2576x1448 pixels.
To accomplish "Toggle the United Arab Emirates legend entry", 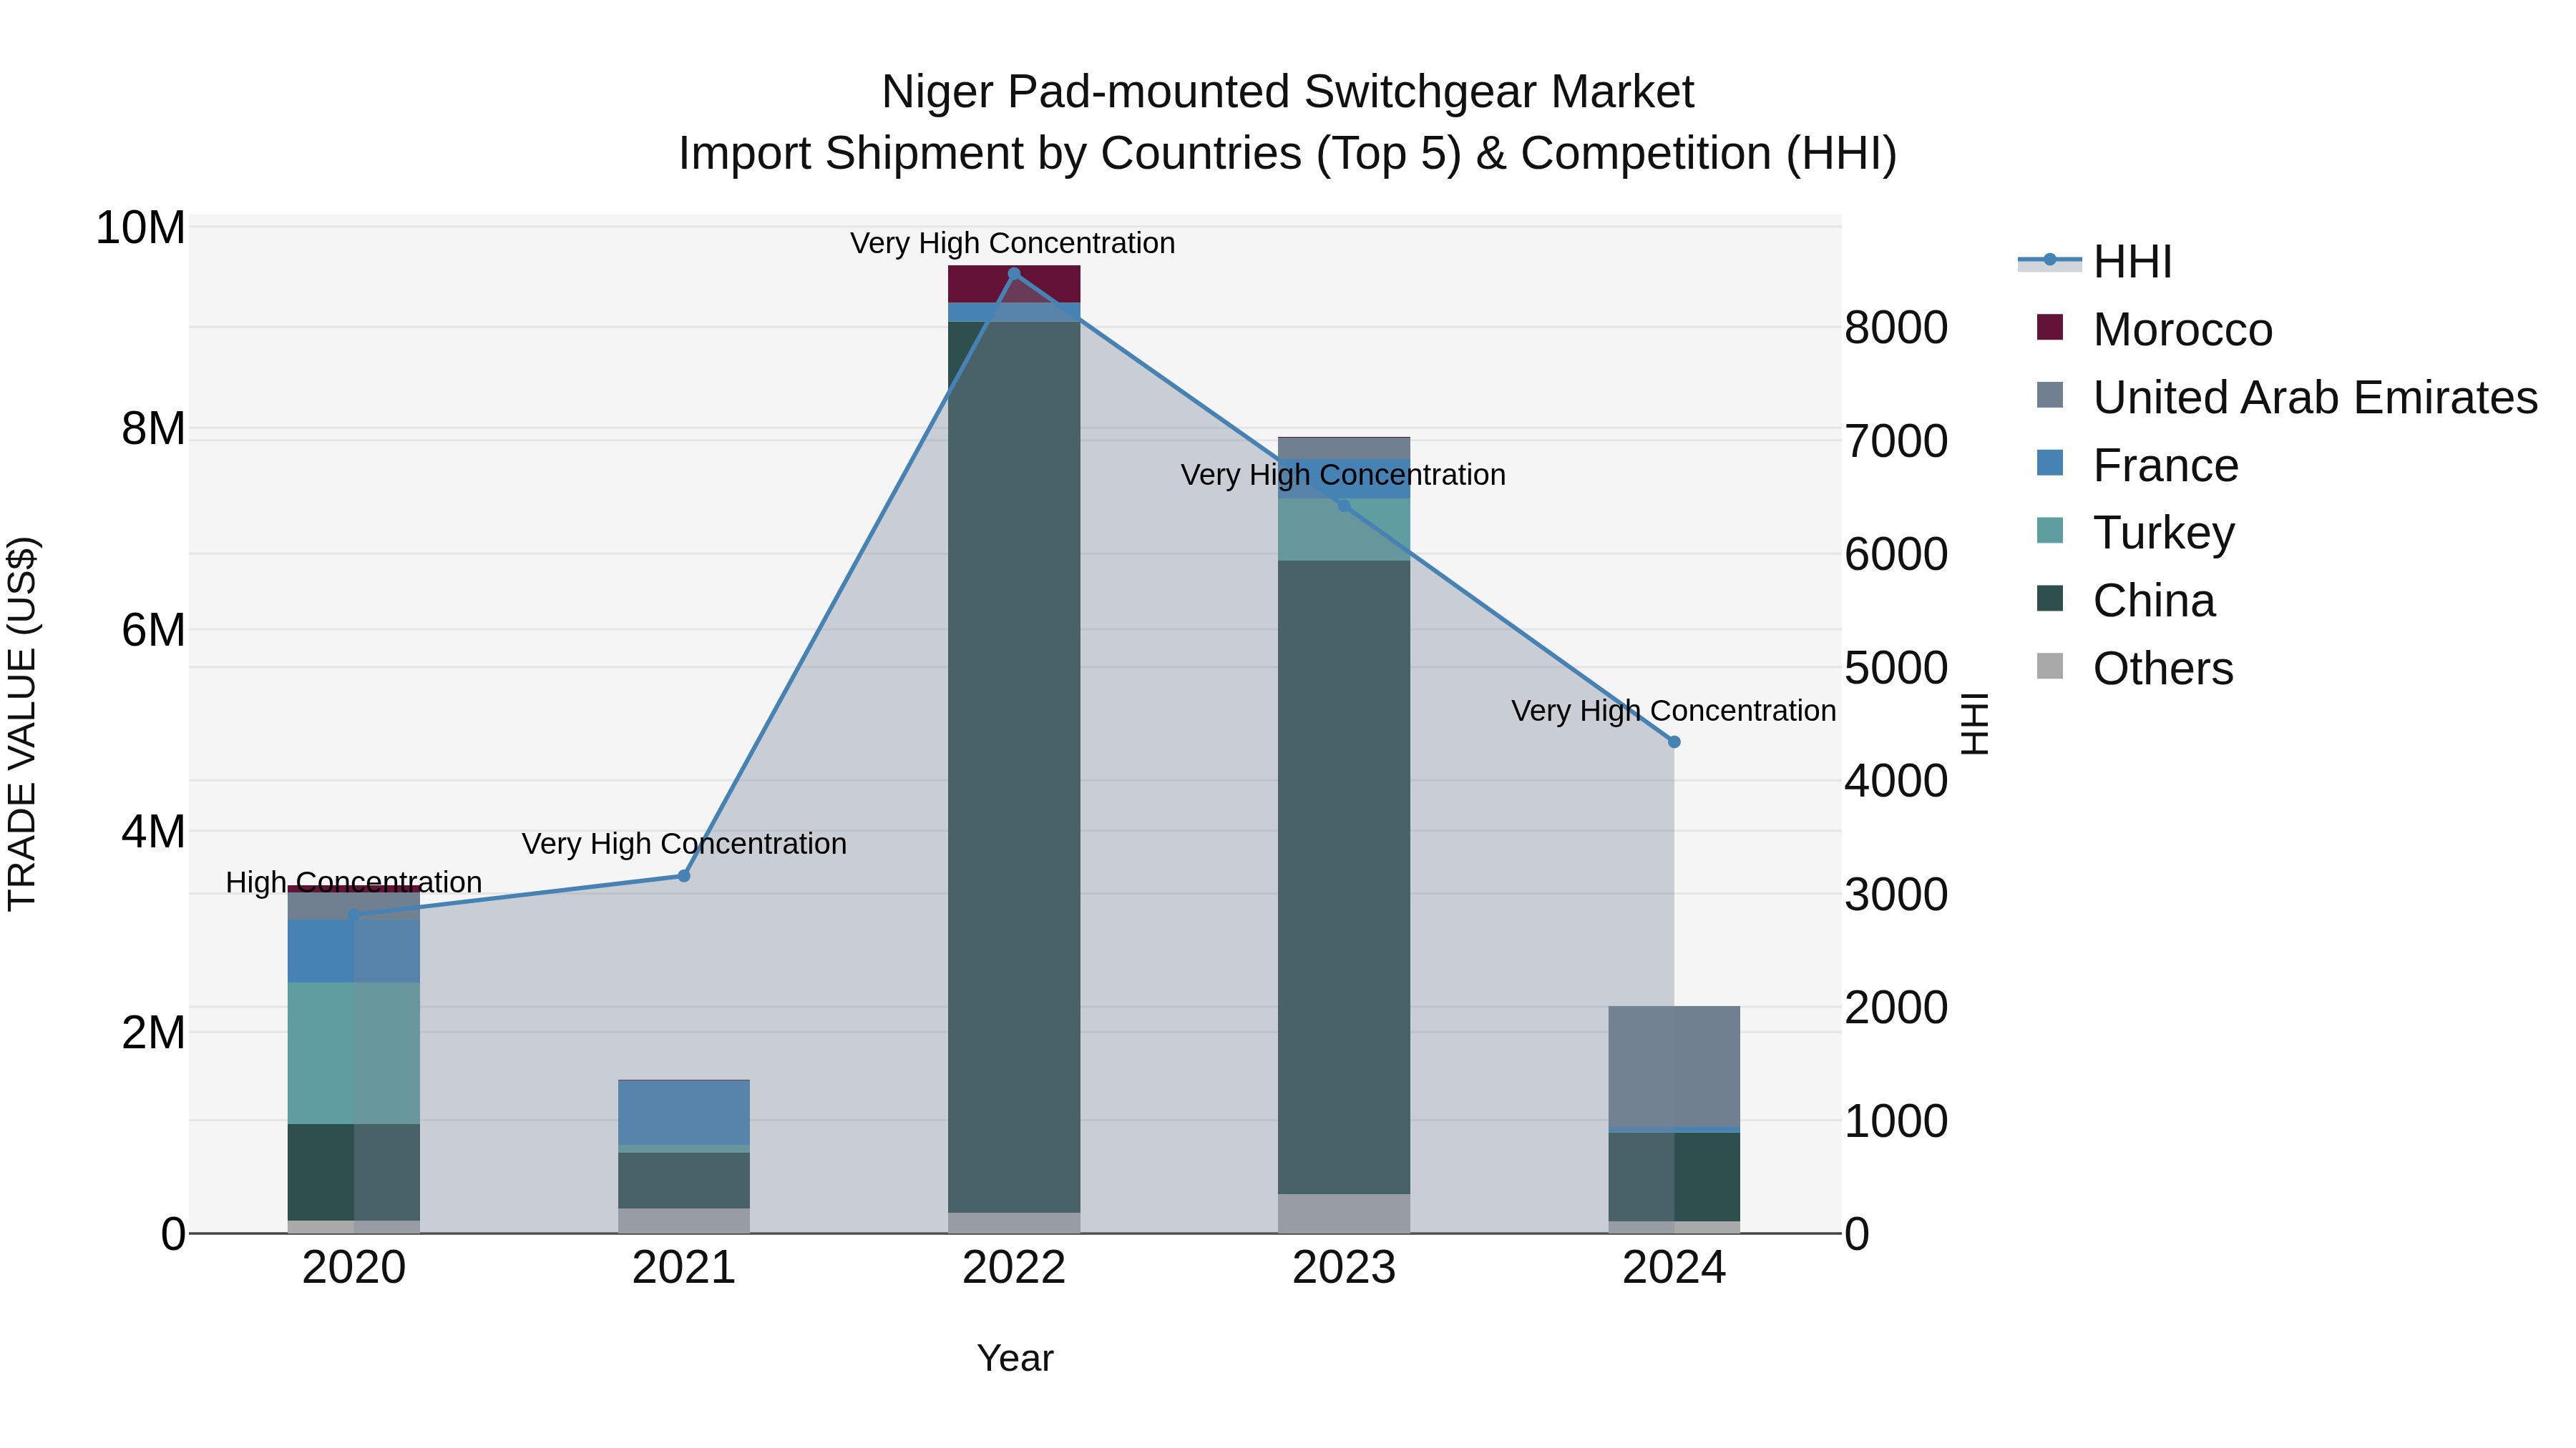I will click(2287, 397).
